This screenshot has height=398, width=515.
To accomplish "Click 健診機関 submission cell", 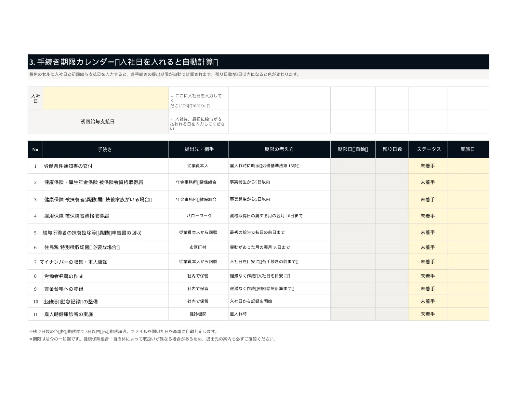I will pos(199,314).
